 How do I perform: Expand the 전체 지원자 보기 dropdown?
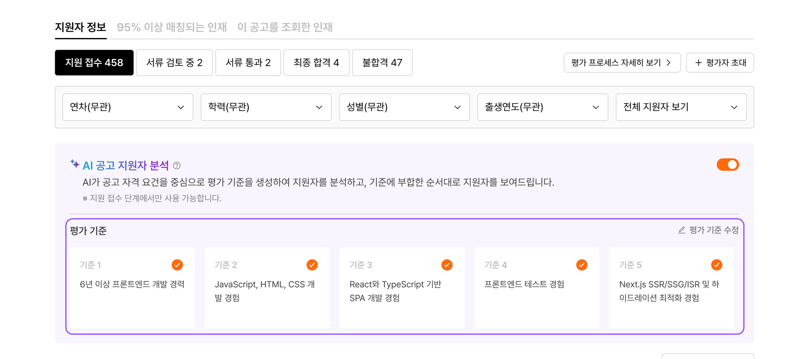click(681, 107)
